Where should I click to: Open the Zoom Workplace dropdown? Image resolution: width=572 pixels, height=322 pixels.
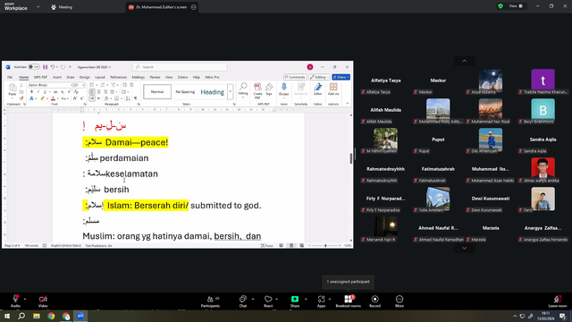(x=38, y=6)
